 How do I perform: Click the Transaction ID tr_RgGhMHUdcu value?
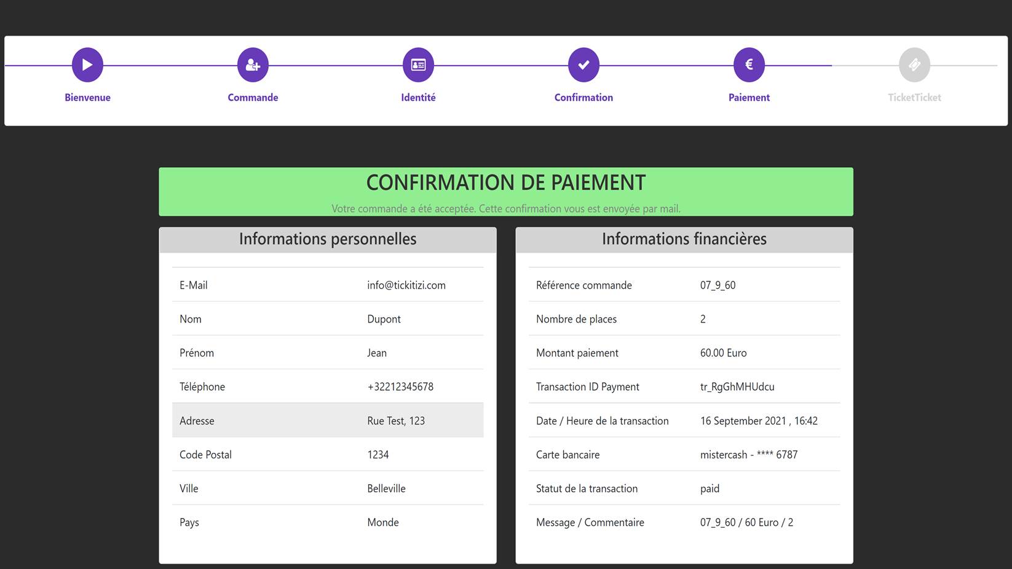[737, 387]
